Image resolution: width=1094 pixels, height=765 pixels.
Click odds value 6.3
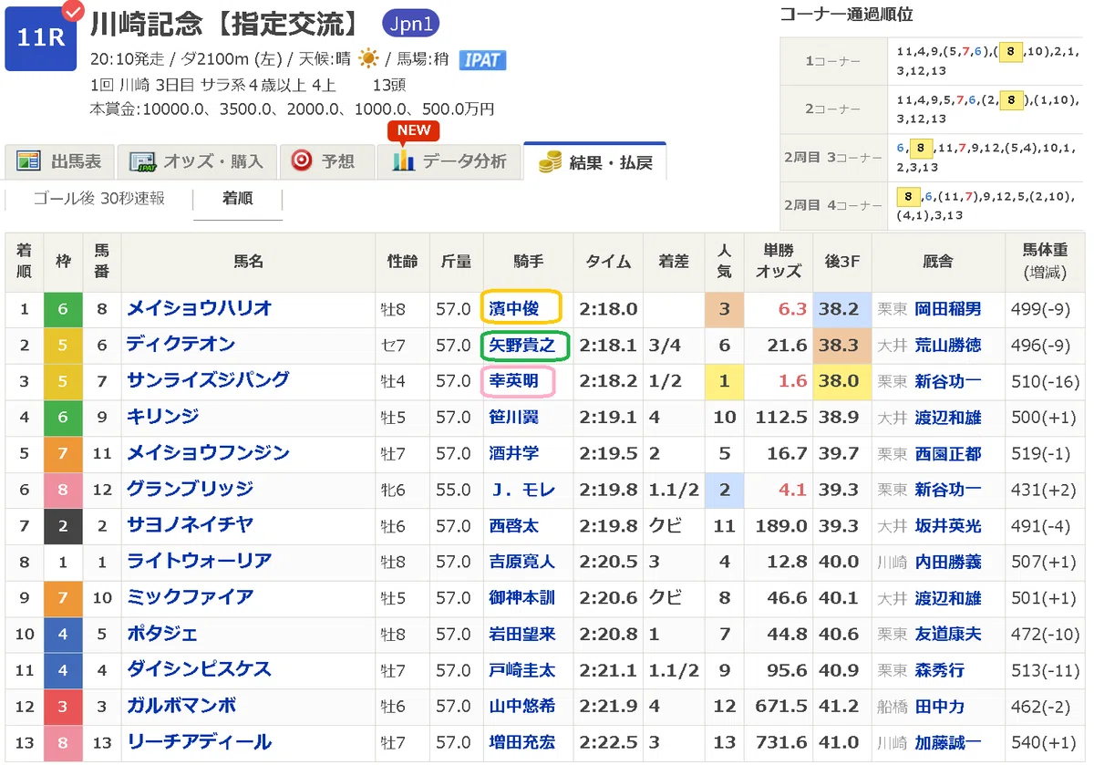pos(792,309)
